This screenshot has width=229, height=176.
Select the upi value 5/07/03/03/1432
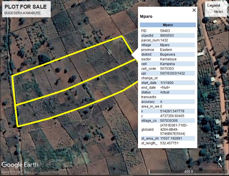172,73
